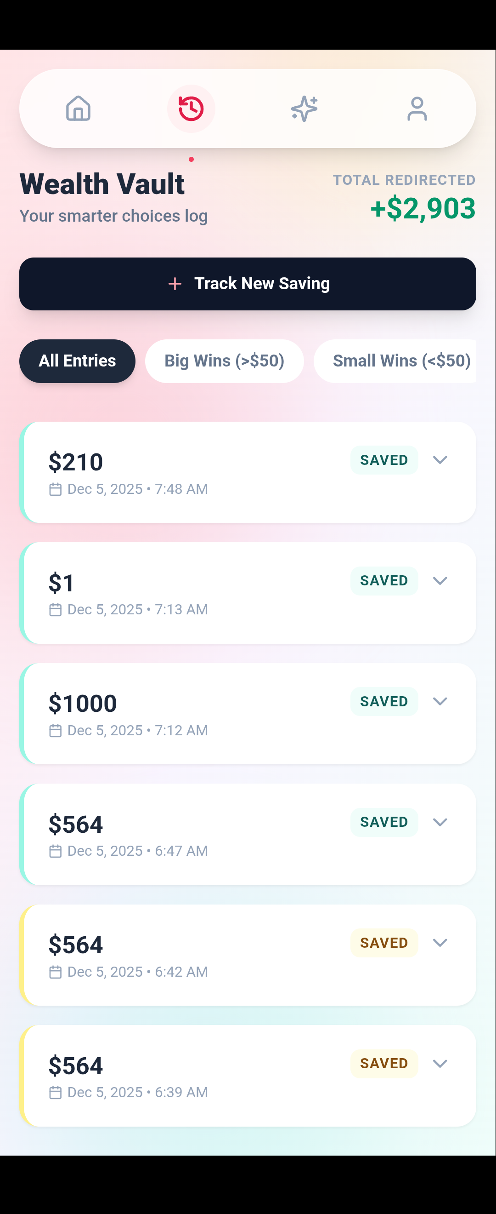Expand the $1000 entry chevron
The image size is (496, 1214).
pos(441,701)
